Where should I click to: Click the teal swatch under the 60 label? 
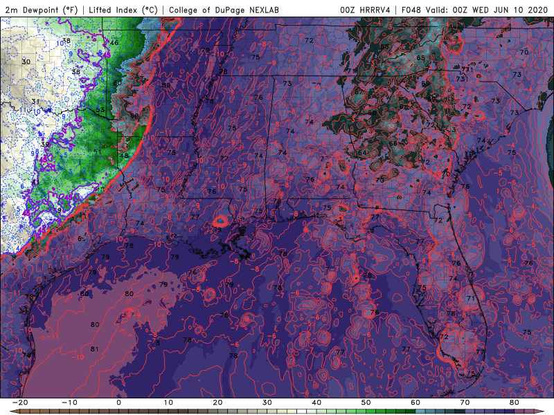(x=420, y=412)
